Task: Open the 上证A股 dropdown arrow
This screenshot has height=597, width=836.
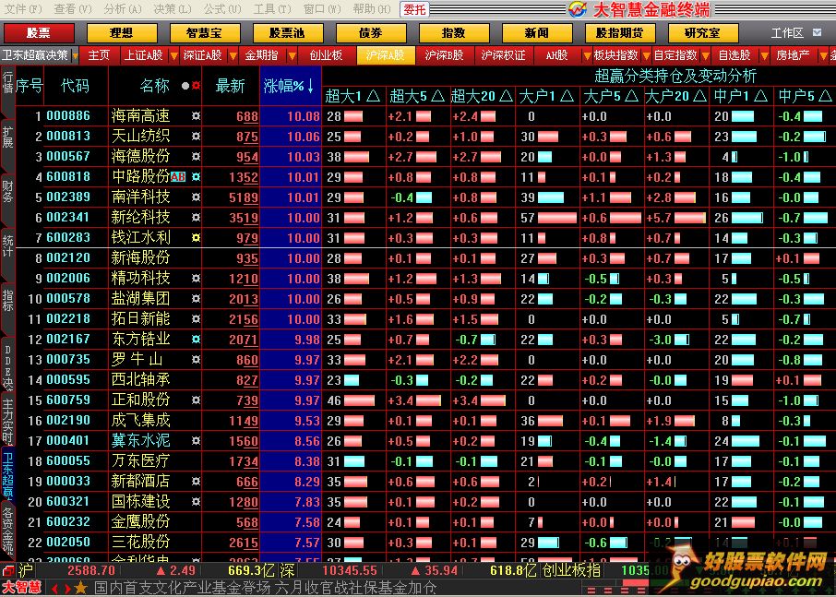Action: coord(173,55)
